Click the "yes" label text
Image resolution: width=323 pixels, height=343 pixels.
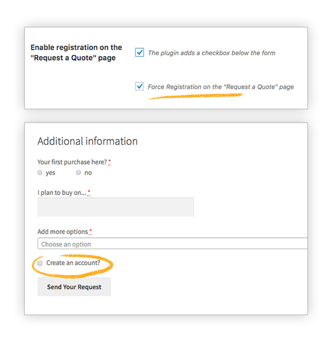coord(50,173)
